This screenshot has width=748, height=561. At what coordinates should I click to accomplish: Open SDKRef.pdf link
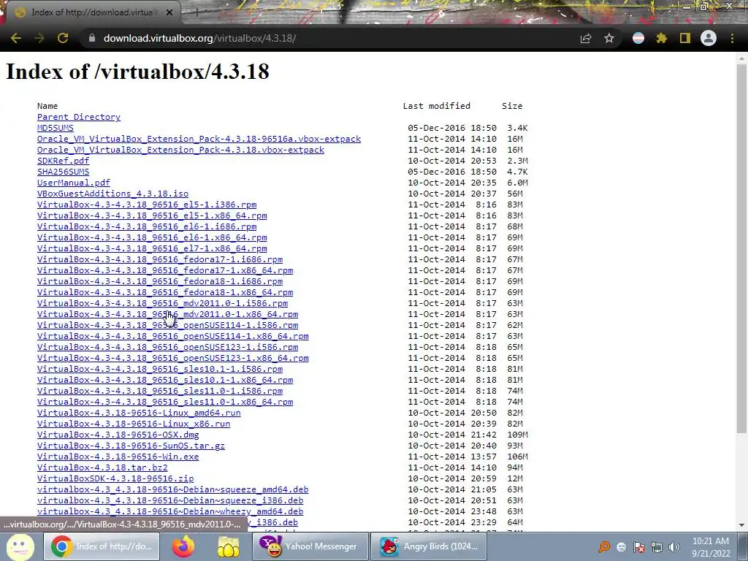click(x=63, y=161)
